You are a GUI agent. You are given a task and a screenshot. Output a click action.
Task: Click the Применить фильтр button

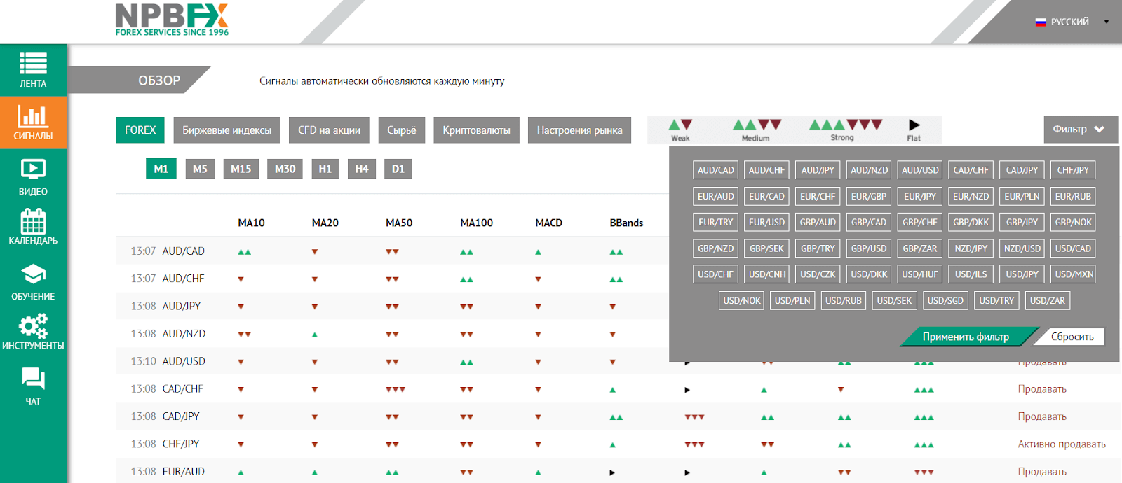(x=965, y=337)
